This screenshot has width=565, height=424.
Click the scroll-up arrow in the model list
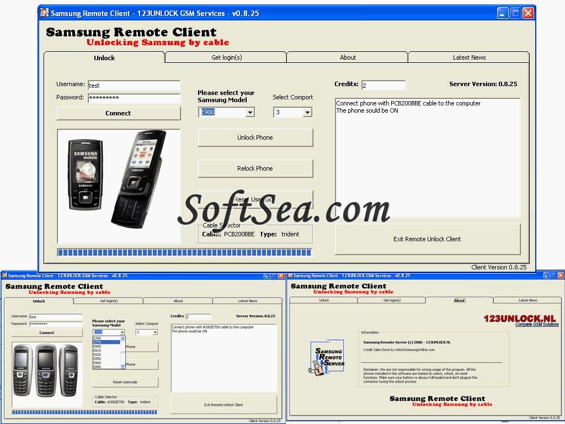coord(123,338)
